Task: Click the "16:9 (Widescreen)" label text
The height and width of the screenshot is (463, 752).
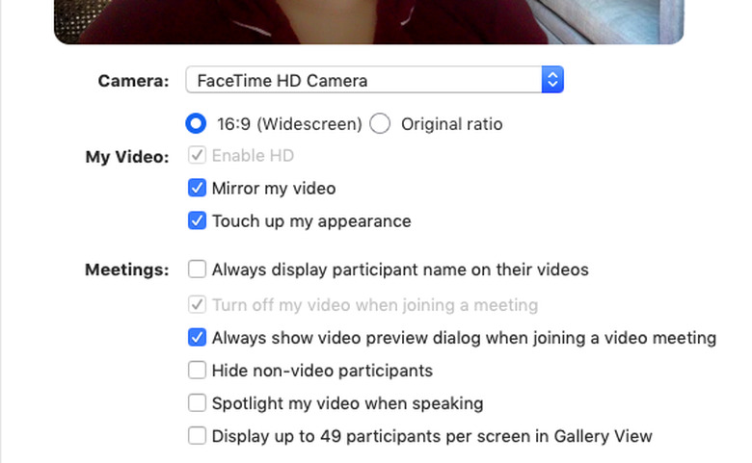Action: click(x=286, y=124)
